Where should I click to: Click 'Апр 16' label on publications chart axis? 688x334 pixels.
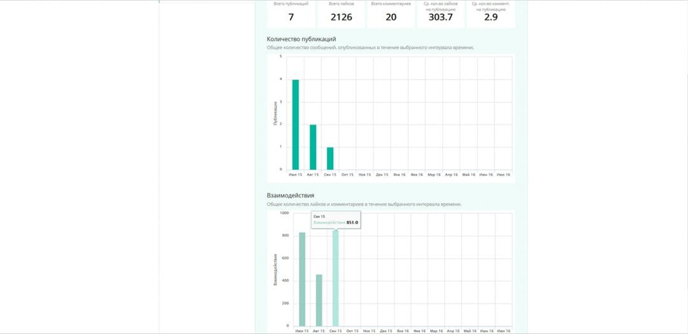451,174
